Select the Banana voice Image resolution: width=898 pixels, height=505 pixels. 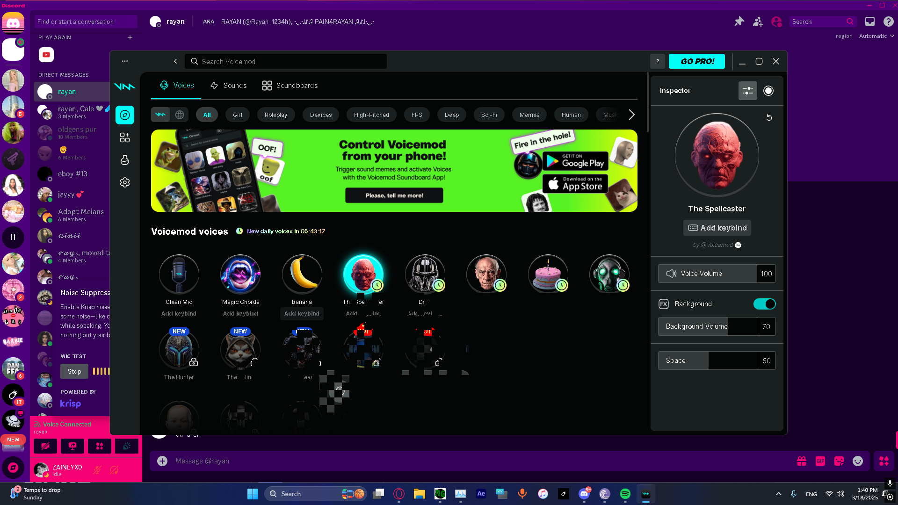(x=302, y=274)
